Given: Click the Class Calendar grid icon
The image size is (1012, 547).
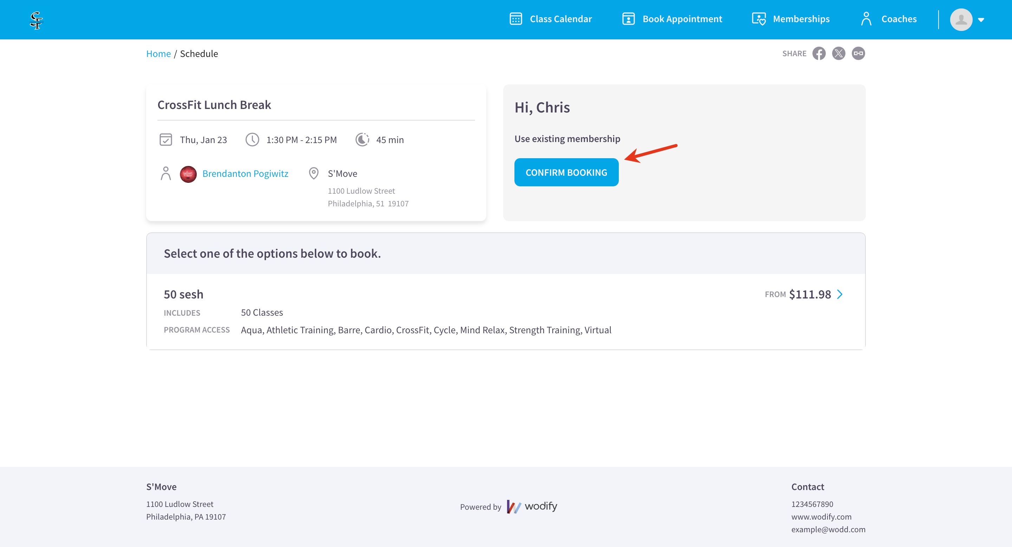Looking at the screenshot, I should [x=515, y=19].
